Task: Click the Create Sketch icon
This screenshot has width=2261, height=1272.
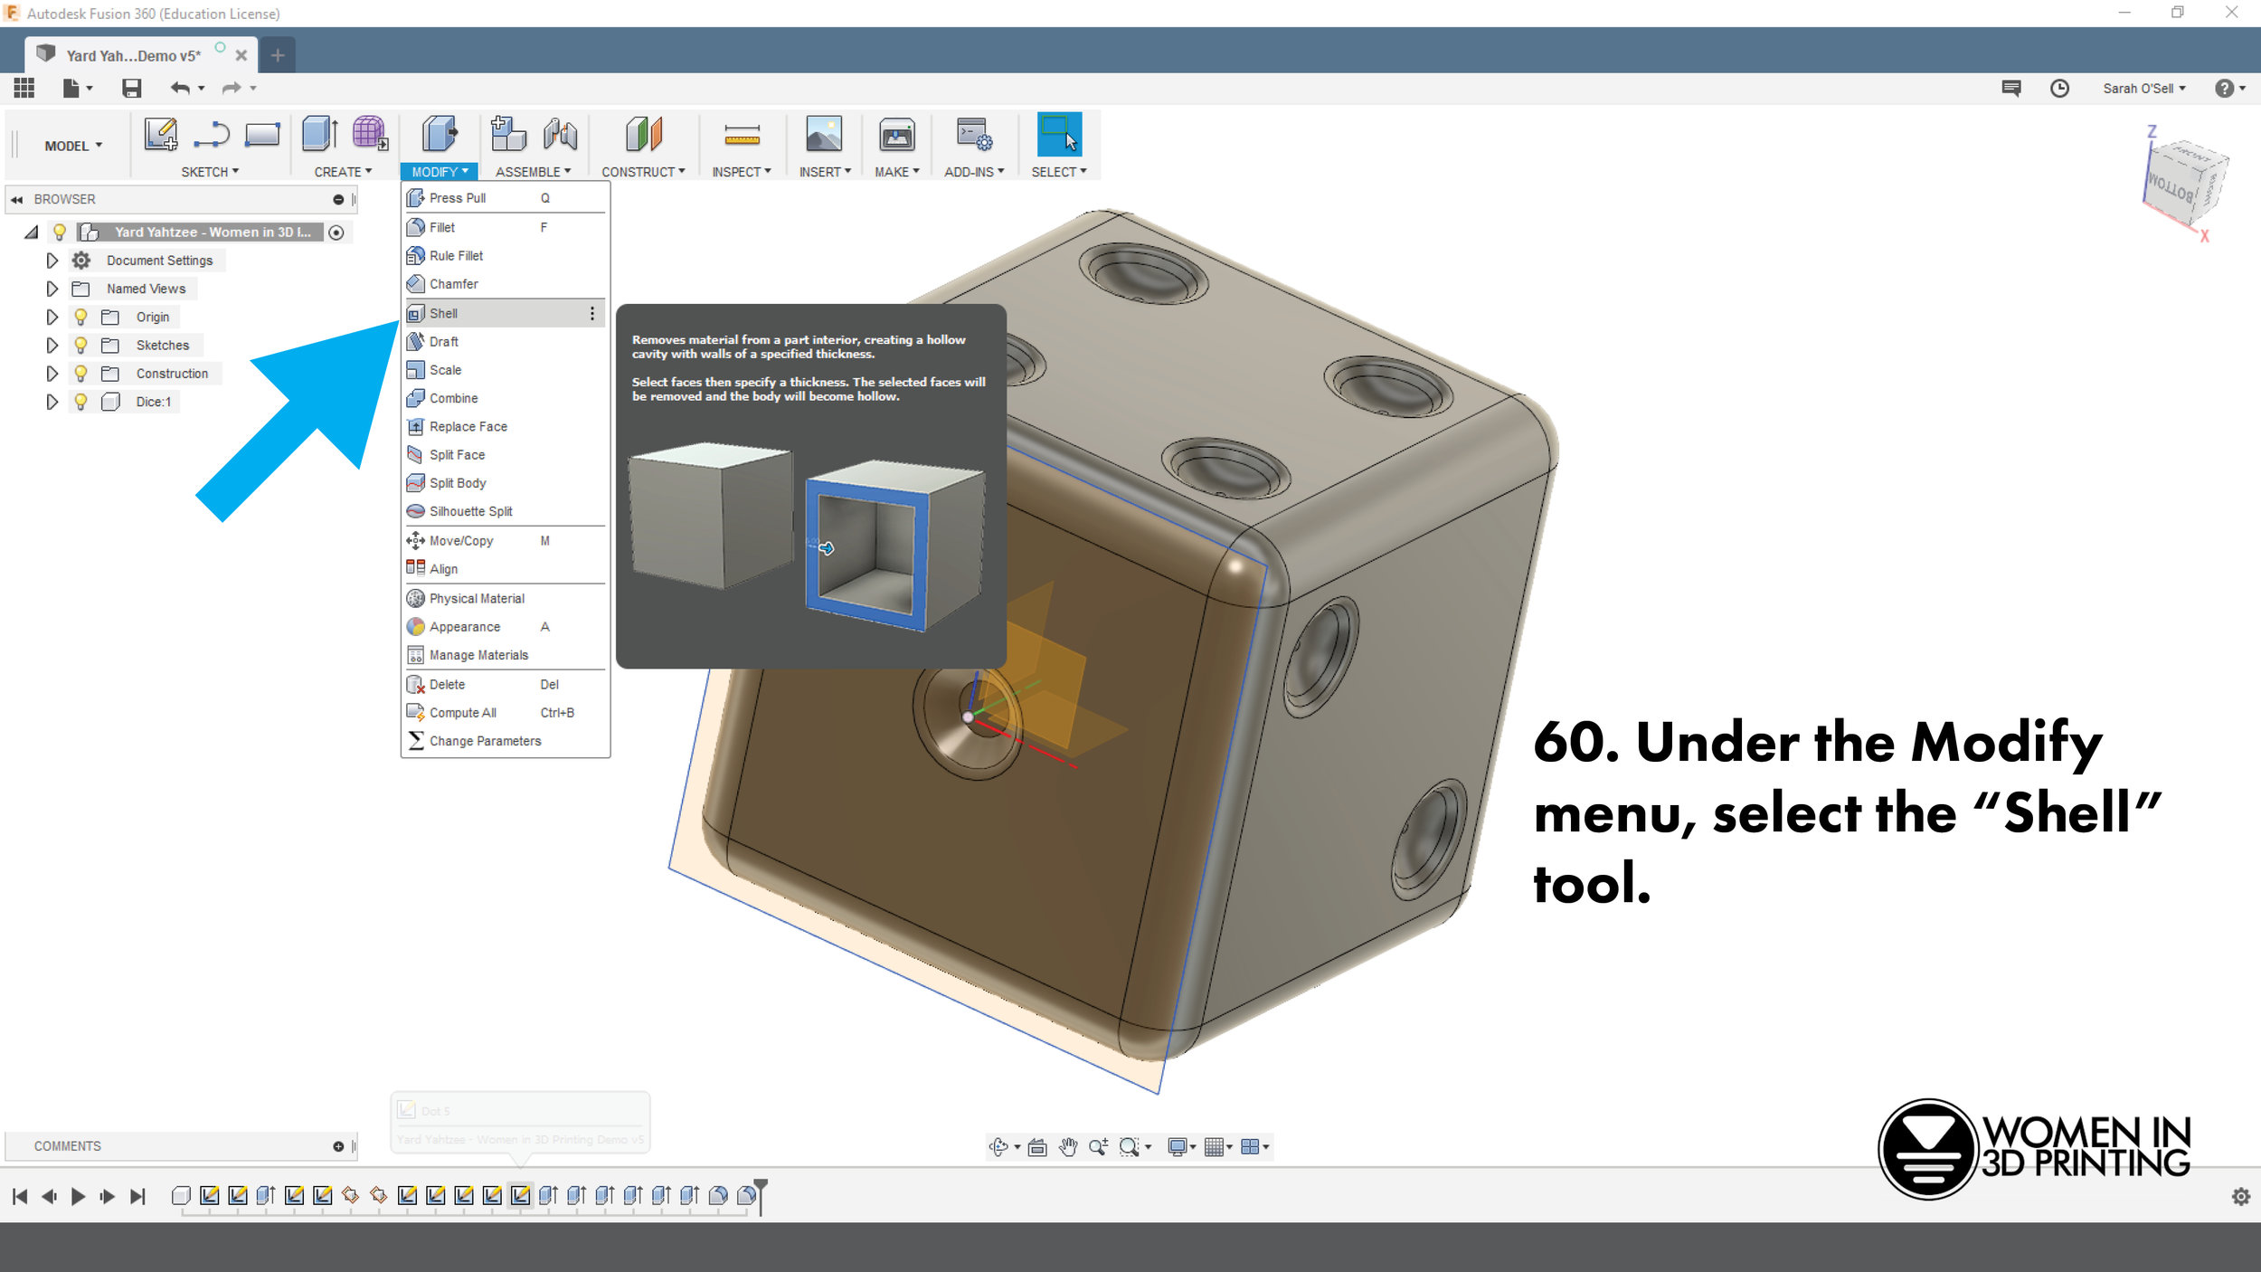Action: click(x=161, y=134)
